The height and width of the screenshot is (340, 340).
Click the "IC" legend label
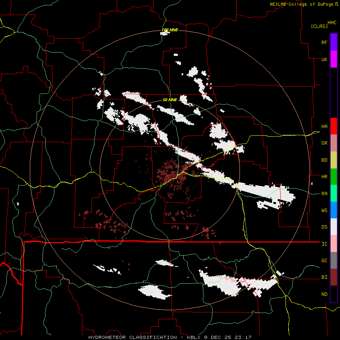pos(324,244)
